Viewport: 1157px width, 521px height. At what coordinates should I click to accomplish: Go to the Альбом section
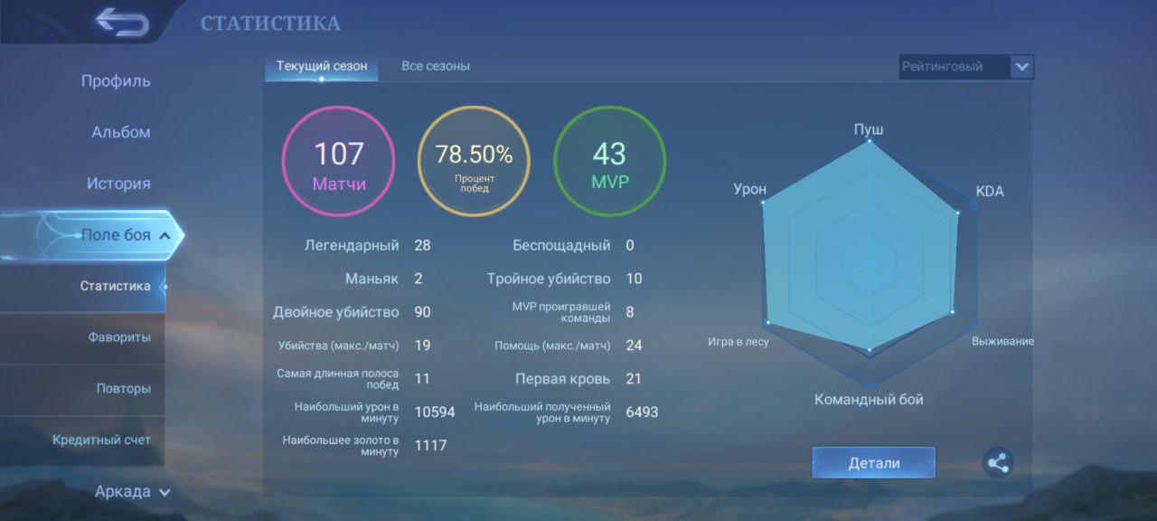point(120,132)
